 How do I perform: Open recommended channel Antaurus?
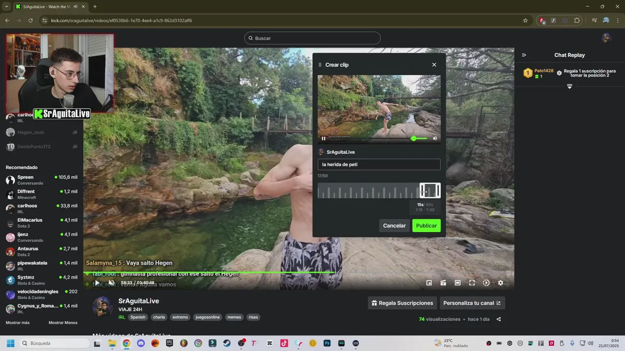[42, 252]
